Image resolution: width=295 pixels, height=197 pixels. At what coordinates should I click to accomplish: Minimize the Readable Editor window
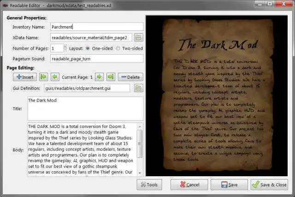260,4
